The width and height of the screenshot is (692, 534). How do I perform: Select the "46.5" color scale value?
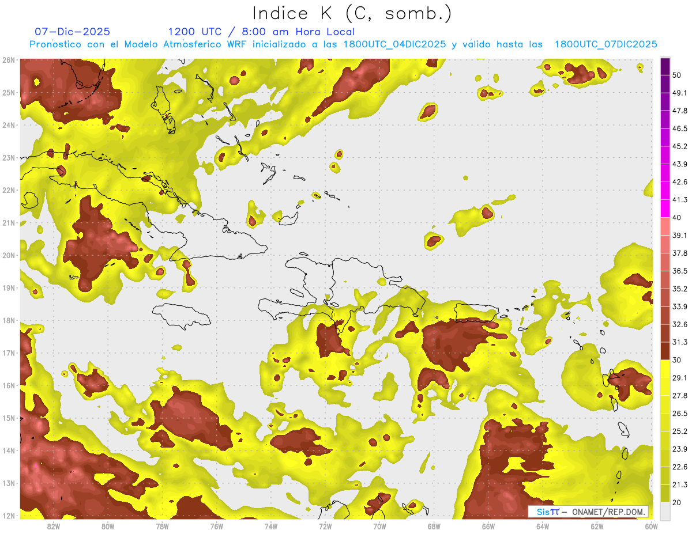[x=679, y=128]
